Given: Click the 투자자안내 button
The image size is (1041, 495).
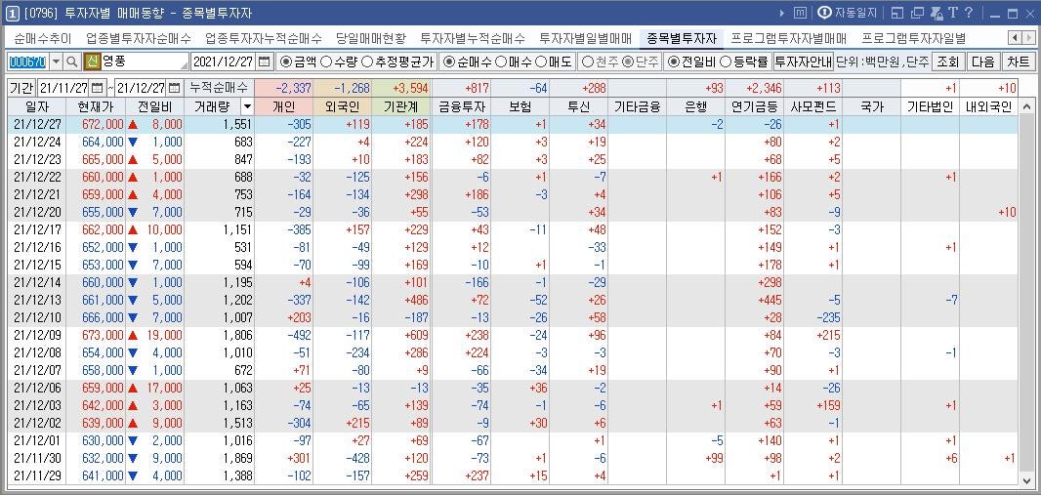Looking at the screenshot, I should [803, 62].
